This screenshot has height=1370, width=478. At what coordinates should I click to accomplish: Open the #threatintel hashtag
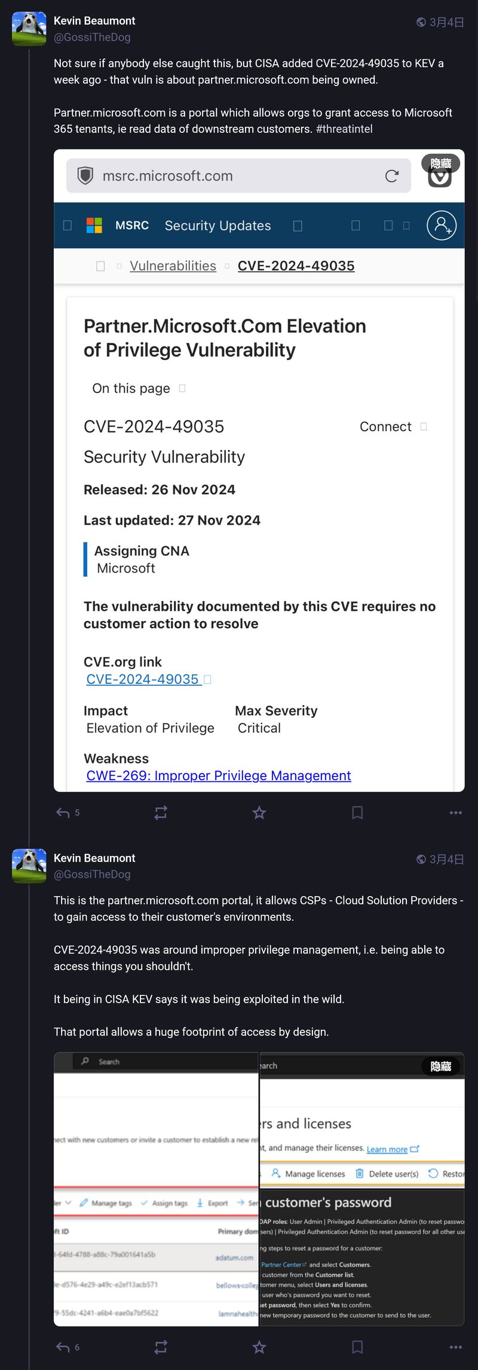pos(344,129)
